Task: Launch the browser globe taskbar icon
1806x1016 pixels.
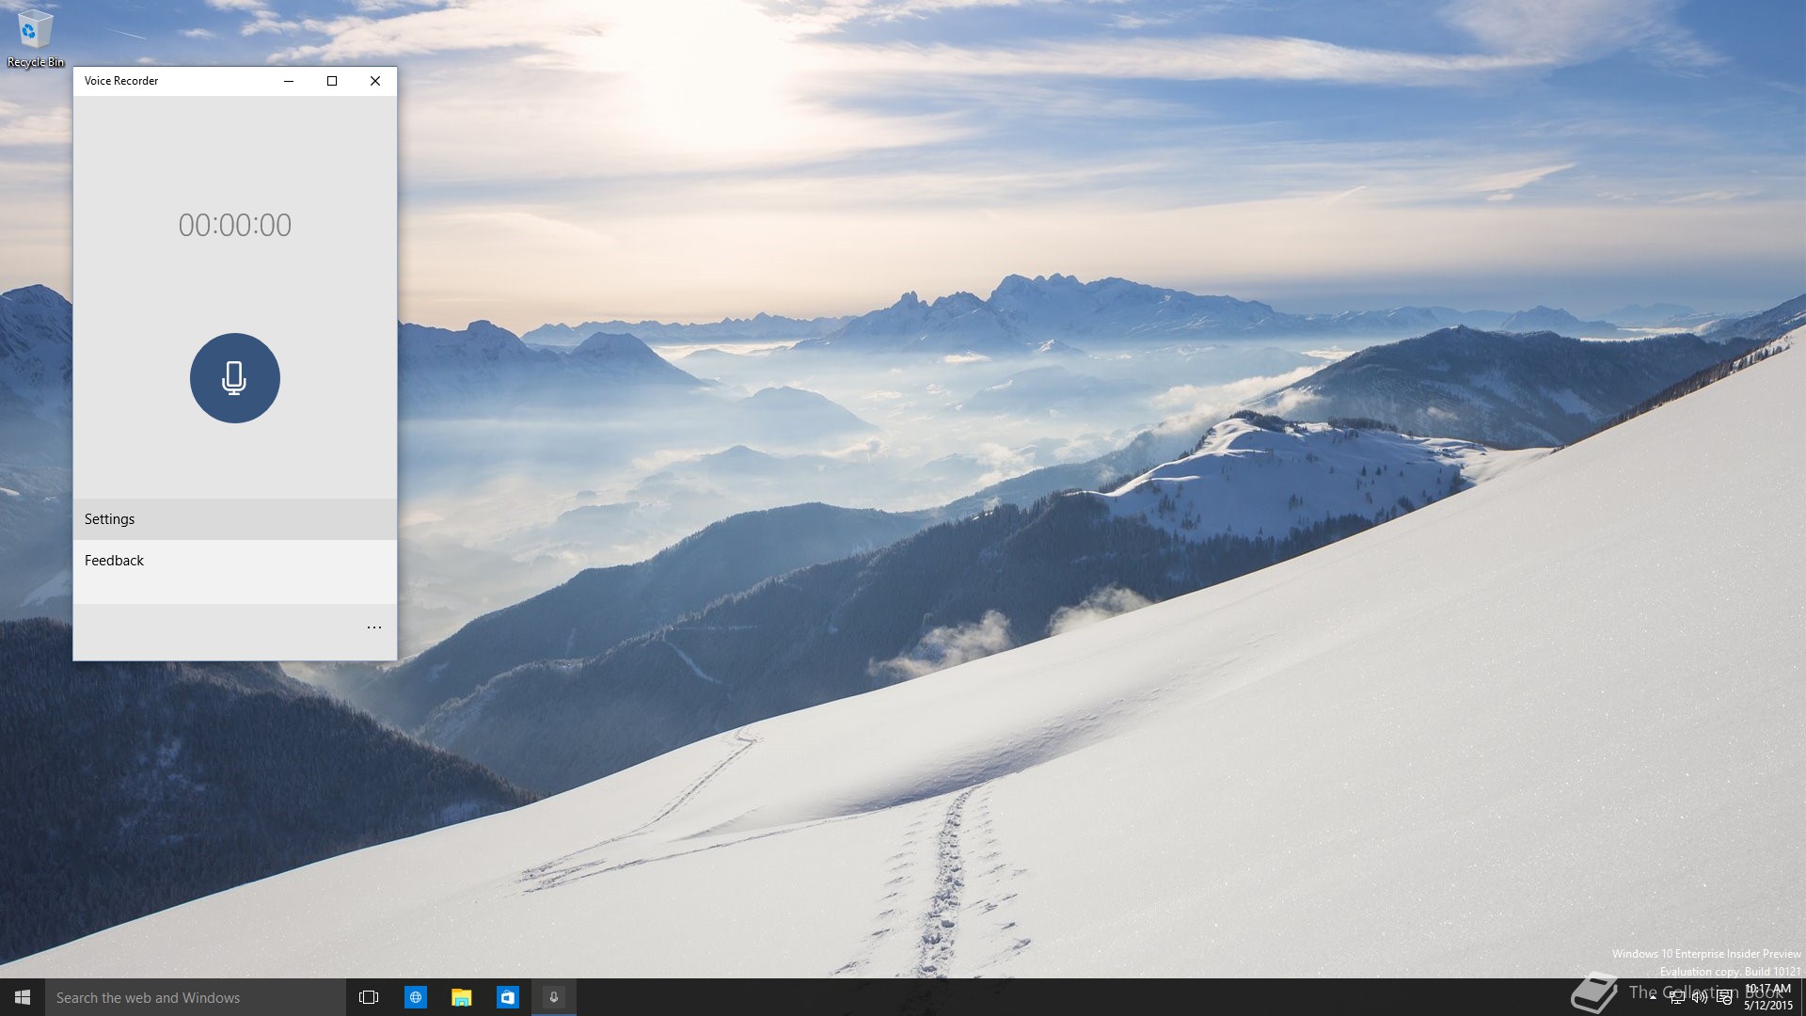Action: [x=415, y=997]
